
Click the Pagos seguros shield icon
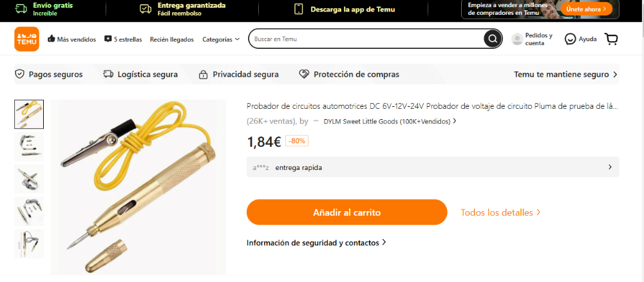[19, 74]
